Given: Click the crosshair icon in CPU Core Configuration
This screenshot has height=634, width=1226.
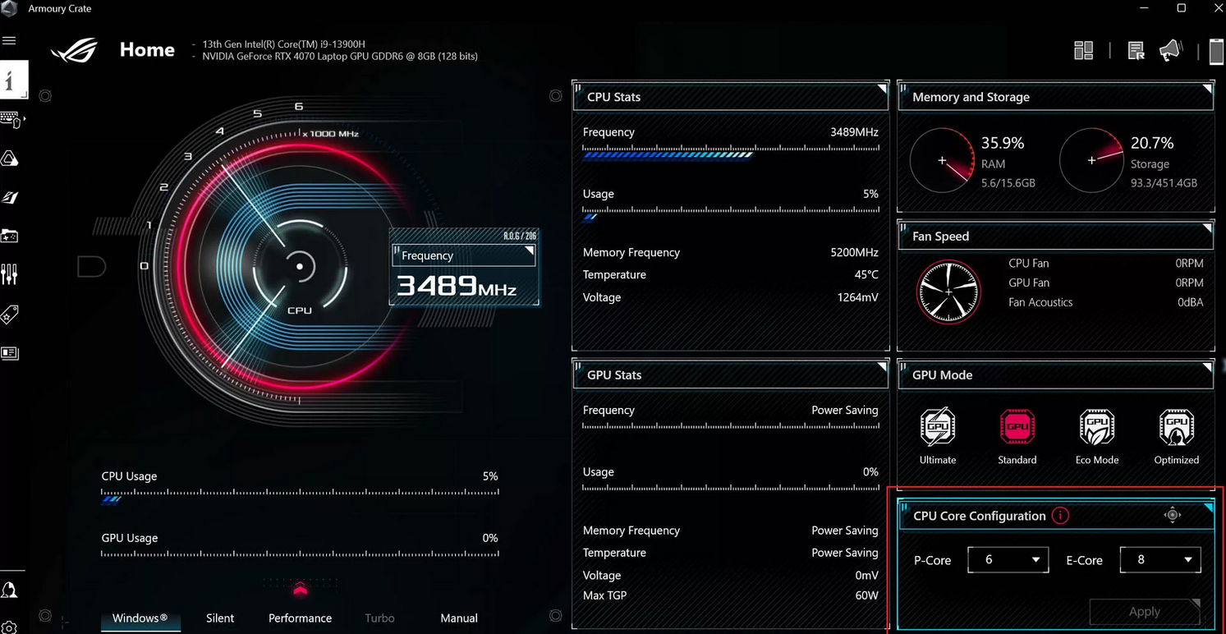Looking at the screenshot, I should [x=1173, y=515].
